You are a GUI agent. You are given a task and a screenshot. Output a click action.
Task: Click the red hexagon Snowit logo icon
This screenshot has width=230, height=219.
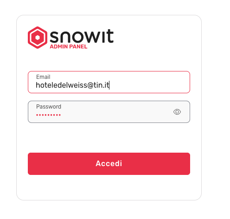click(x=38, y=38)
